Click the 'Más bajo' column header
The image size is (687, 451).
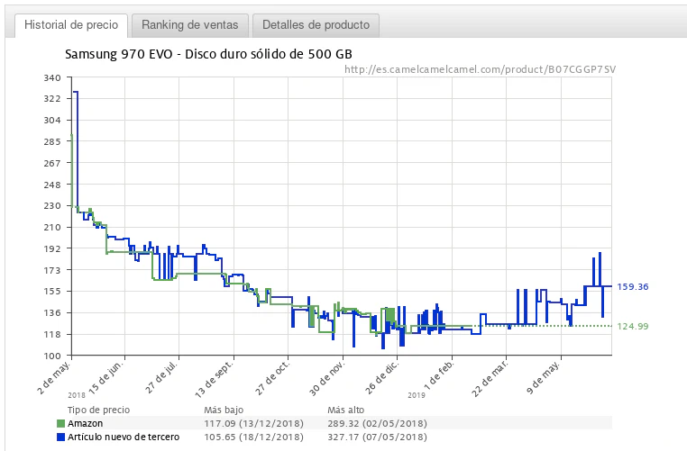point(223,410)
